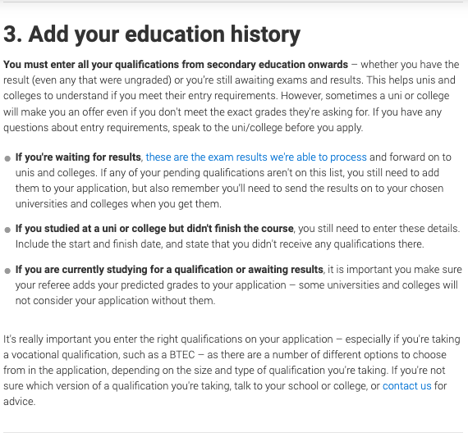The width and height of the screenshot is (468, 437).
Task: Follow the contact us link
Action: (x=406, y=385)
